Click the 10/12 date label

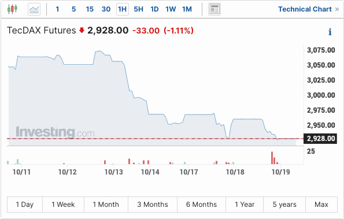(68, 172)
